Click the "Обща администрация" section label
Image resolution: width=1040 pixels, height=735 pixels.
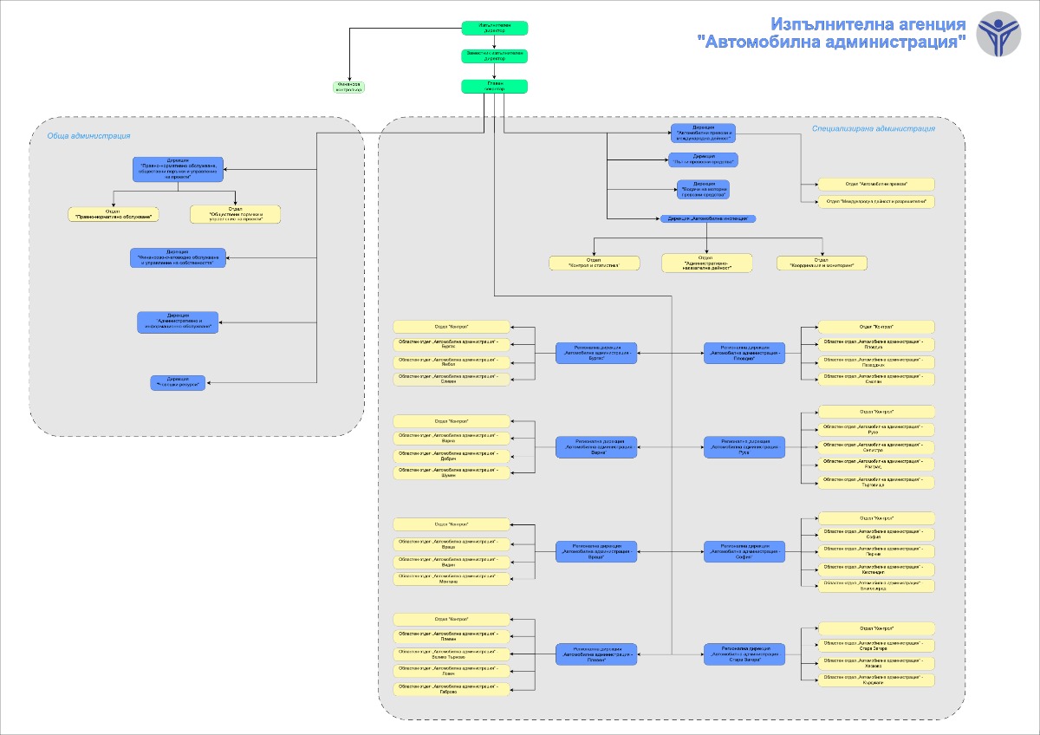click(89, 136)
